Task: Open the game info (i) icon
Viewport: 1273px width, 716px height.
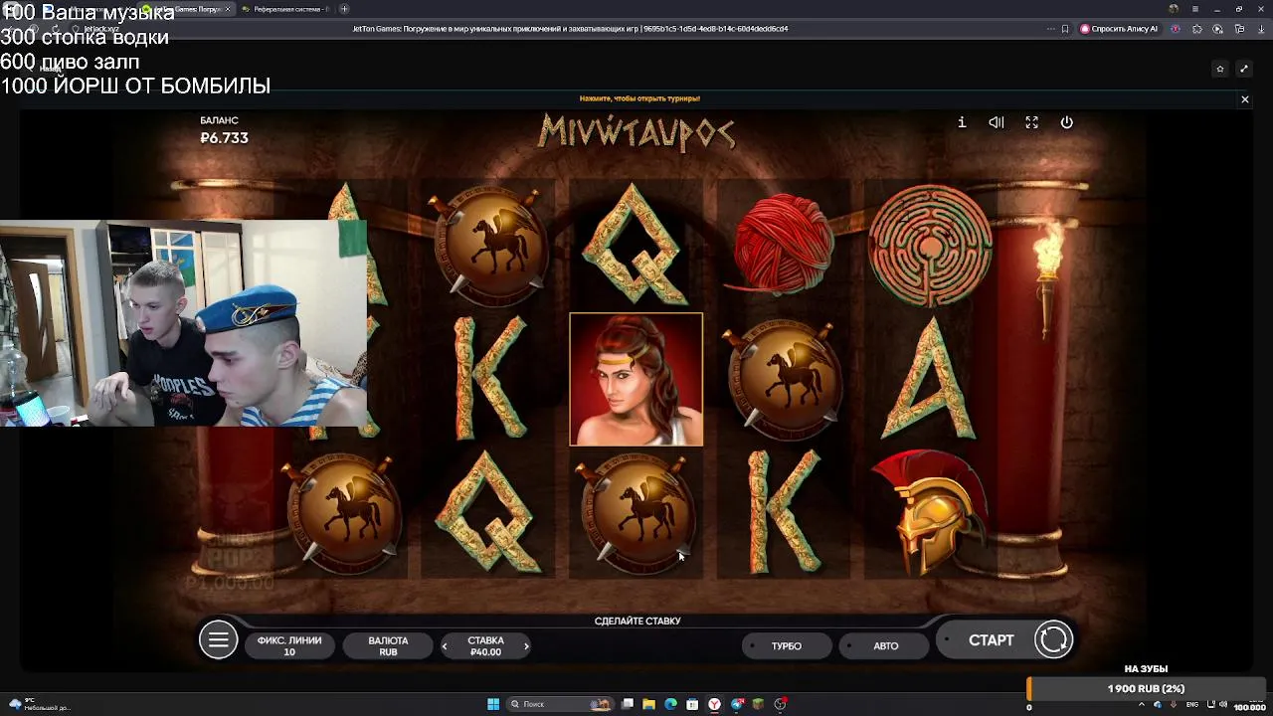Action: pyautogui.click(x=962, y=122)
